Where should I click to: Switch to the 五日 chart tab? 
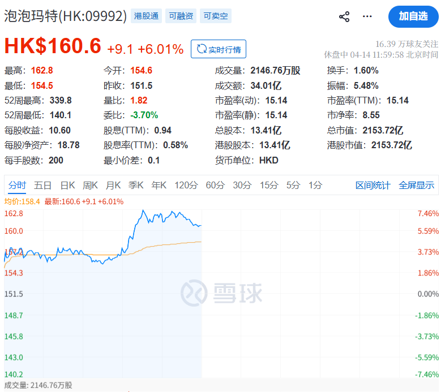(43, 185)
